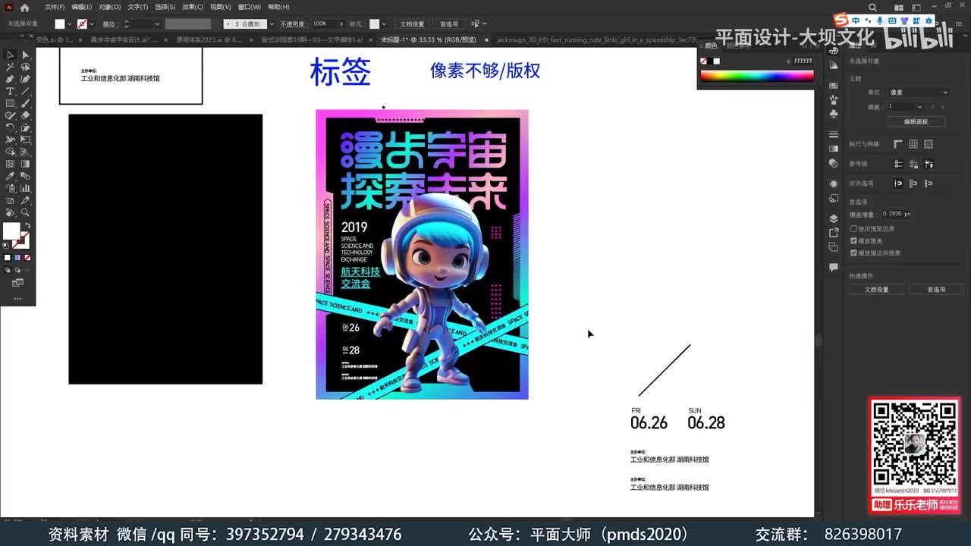Select the Direct Selection tool
Image resolution: width=971 pixels, height=546 pixels.
tap(25, 55)
